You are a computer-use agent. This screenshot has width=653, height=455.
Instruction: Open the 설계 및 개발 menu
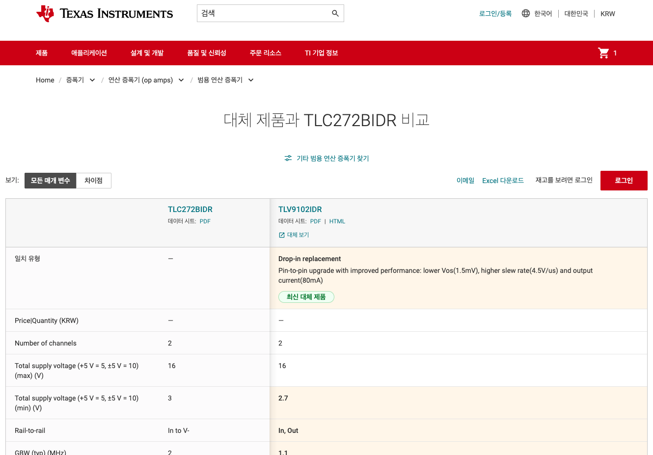coord(147,53)
